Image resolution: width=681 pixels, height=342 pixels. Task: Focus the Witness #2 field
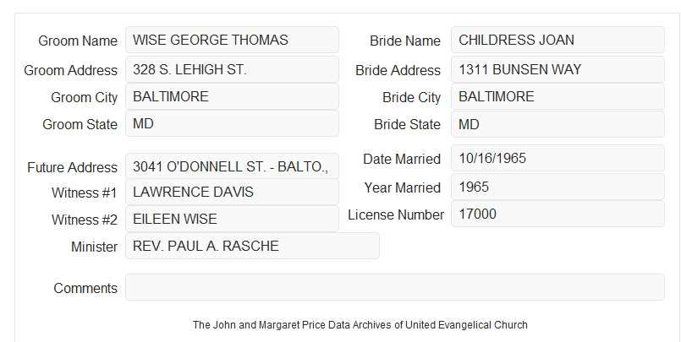232,219
